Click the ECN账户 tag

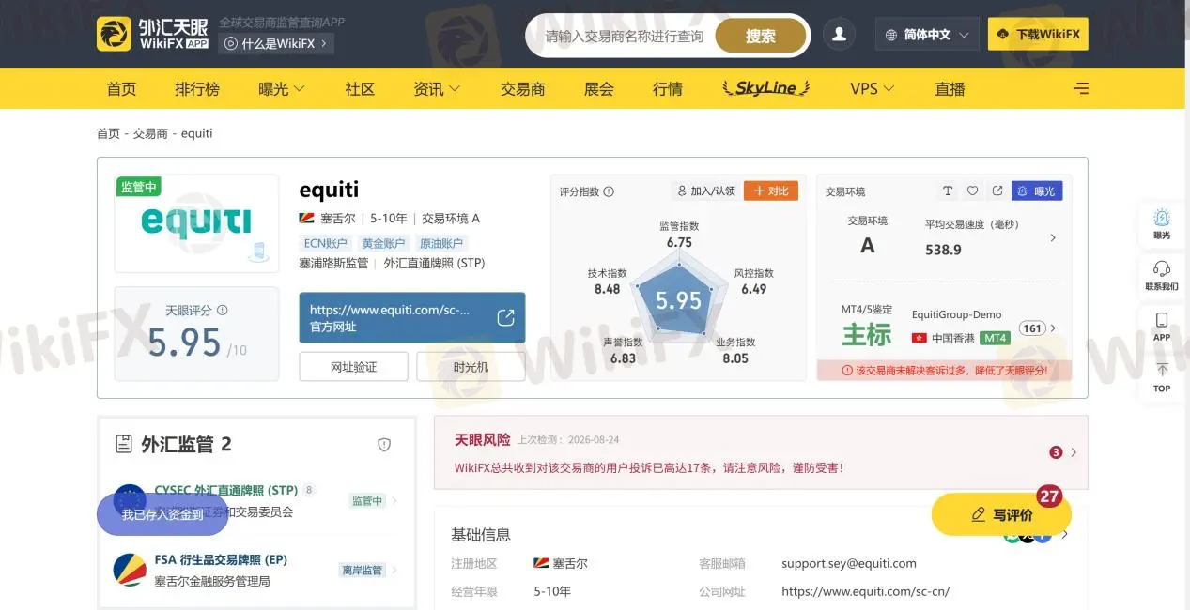click(326, 243)
